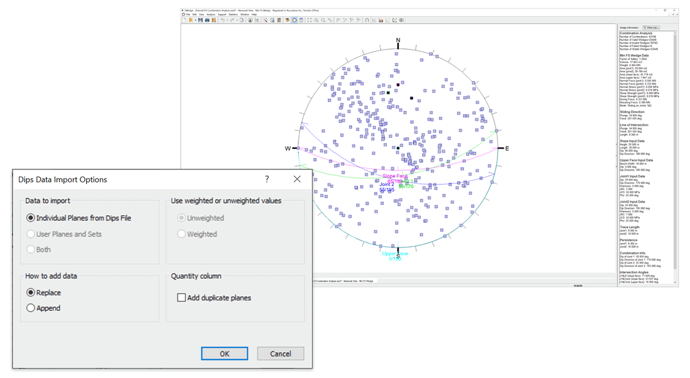Image resolution: width=690 pixels, height=378 pixels.
Task: Expand the Open file dropdown arrow
Action: point(195,20)
